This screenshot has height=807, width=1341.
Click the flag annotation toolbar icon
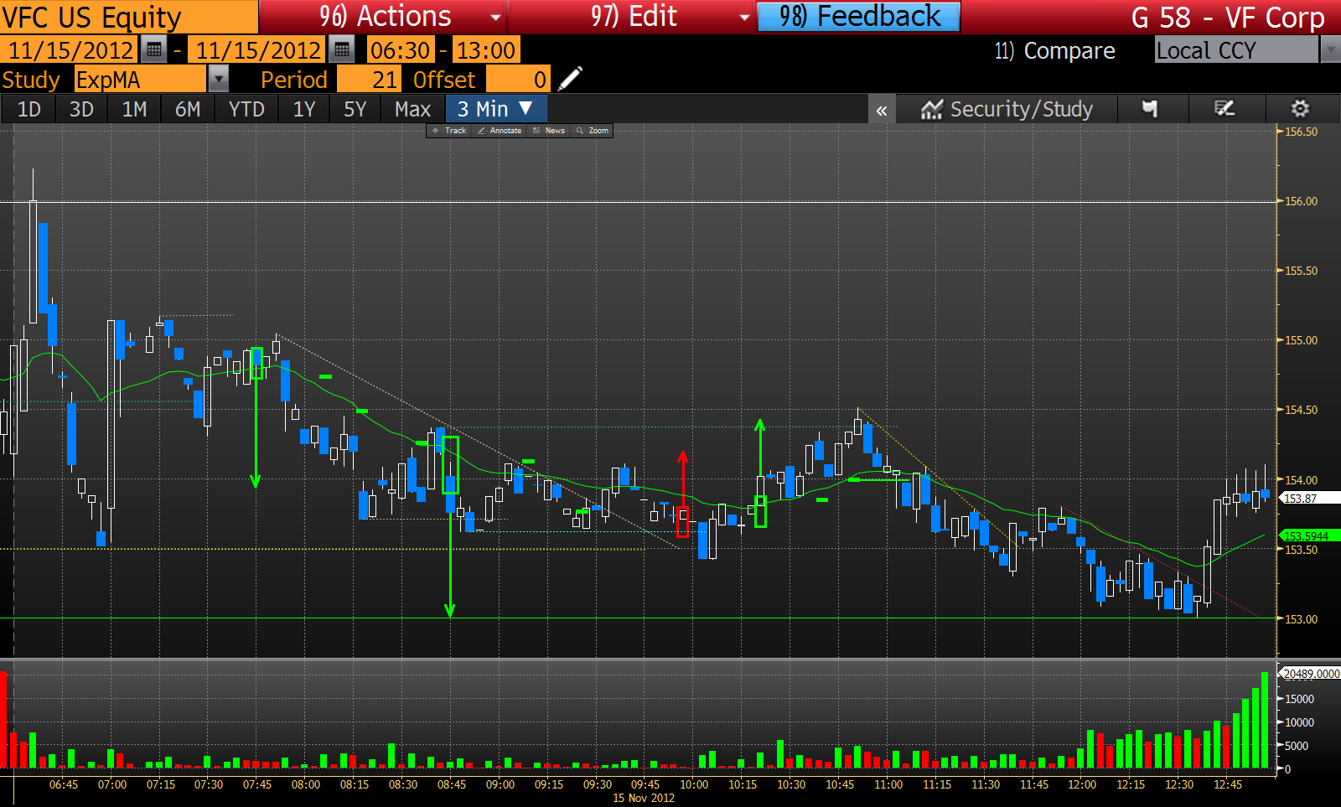tap(1150, 109)
